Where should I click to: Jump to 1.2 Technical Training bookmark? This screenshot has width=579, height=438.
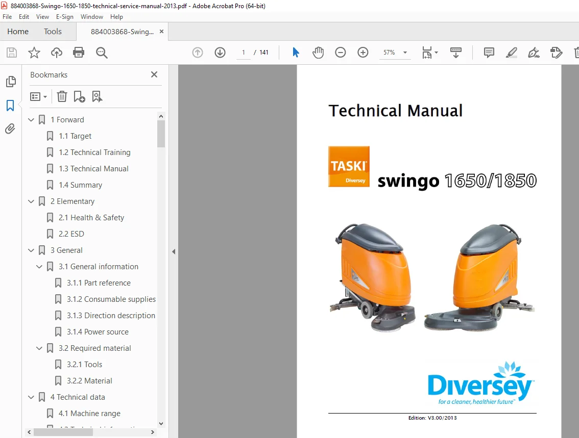(94, 152)
